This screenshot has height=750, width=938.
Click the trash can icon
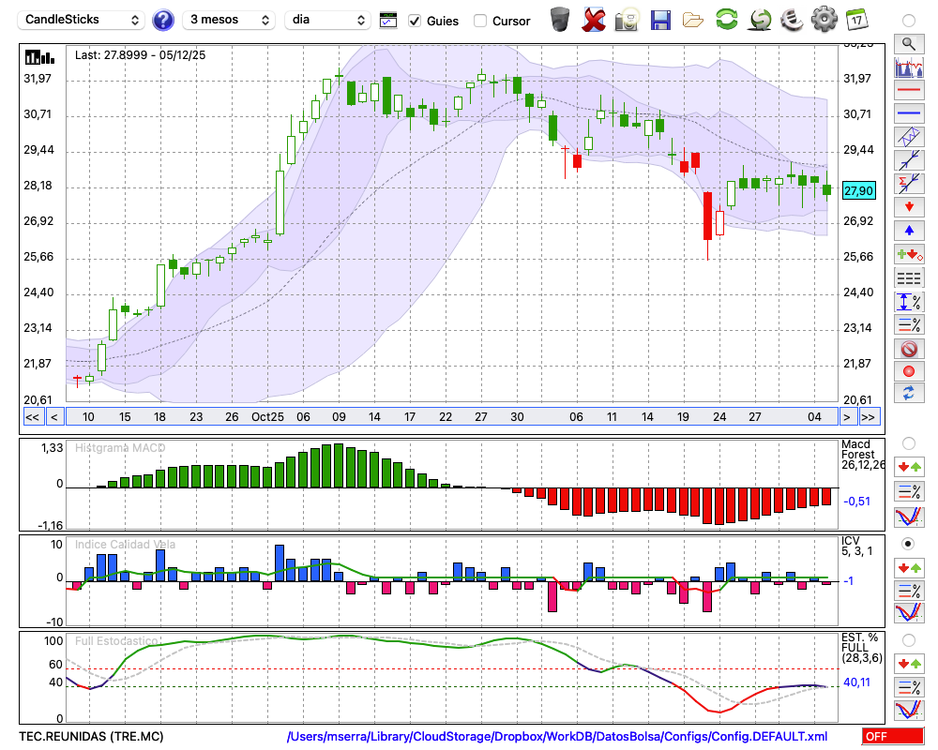coord(560,20)
